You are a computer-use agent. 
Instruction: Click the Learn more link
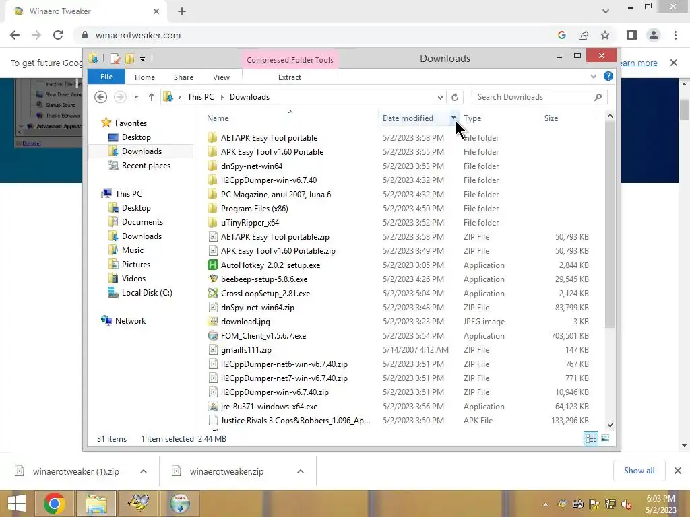[x=638, y=63]
